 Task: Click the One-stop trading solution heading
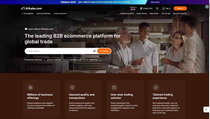coord(122,96)
